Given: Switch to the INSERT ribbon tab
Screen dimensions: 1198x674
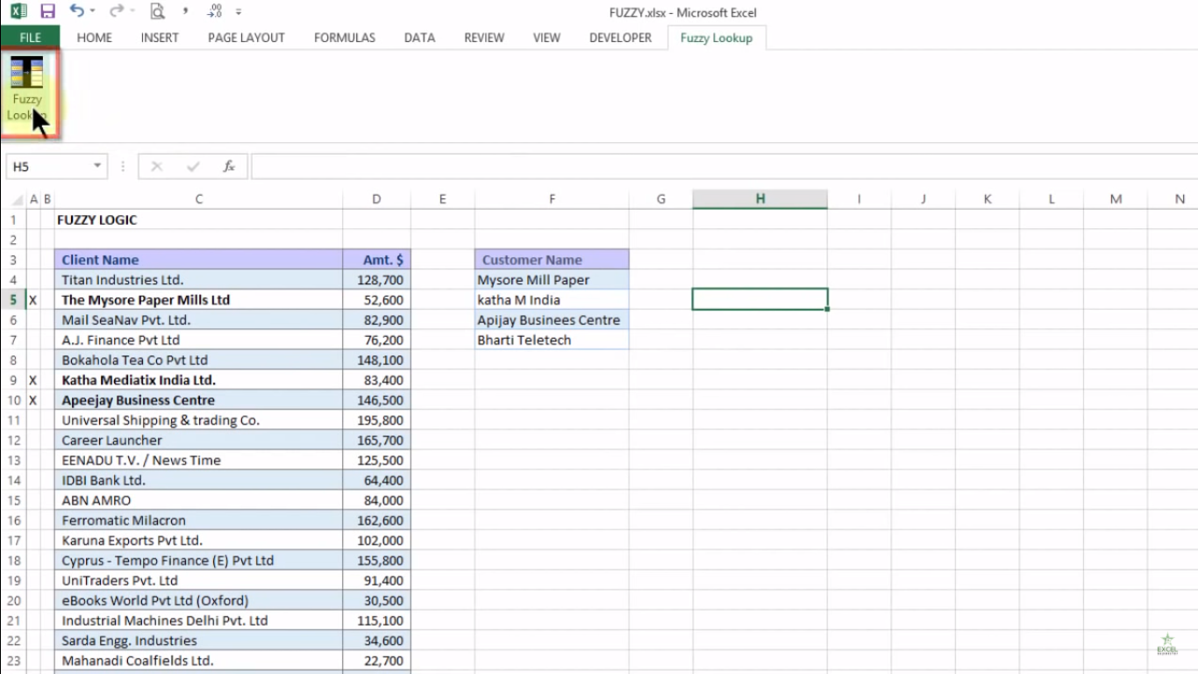Looking at the screenshot, I should 160,38.
